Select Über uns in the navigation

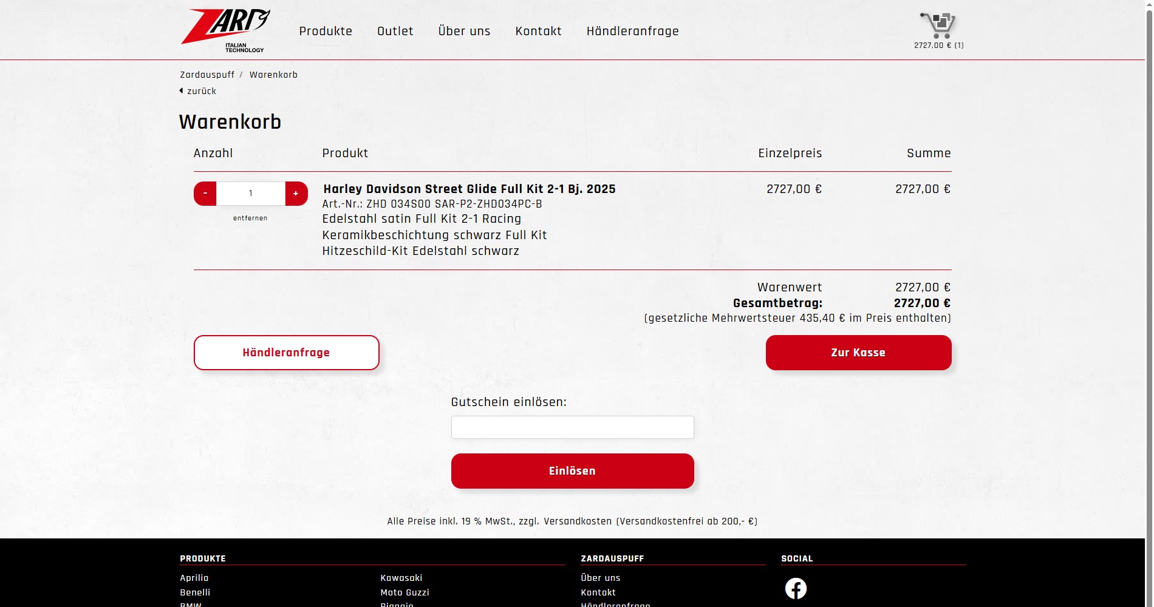464,31
